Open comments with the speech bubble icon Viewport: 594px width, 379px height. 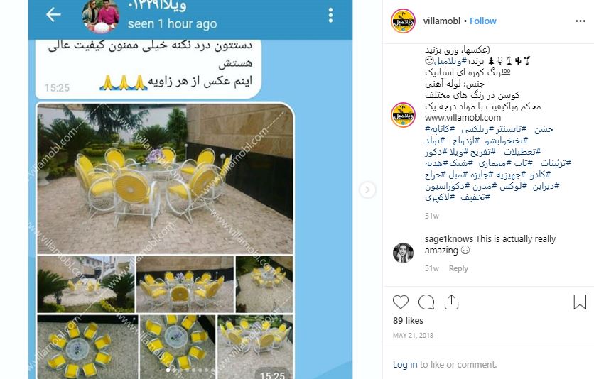click(426, 302)
